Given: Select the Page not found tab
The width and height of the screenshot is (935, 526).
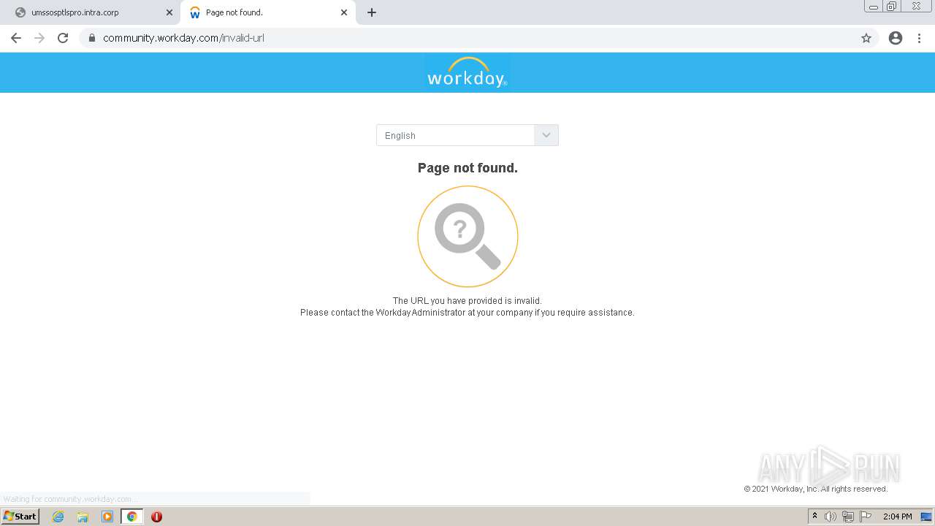Looking at the screenshot, I should 268,12.
